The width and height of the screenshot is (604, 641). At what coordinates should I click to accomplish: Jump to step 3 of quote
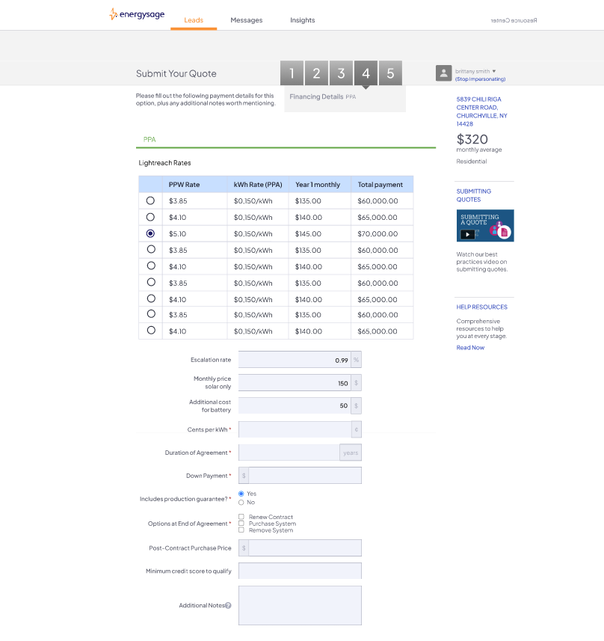(341, 73)
